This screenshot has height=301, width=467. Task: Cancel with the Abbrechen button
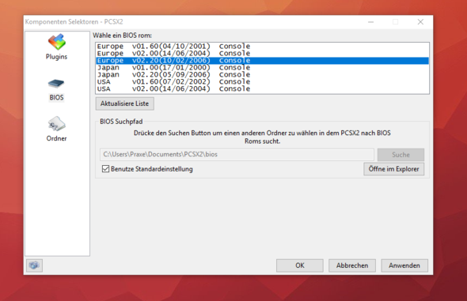point(352,265)
